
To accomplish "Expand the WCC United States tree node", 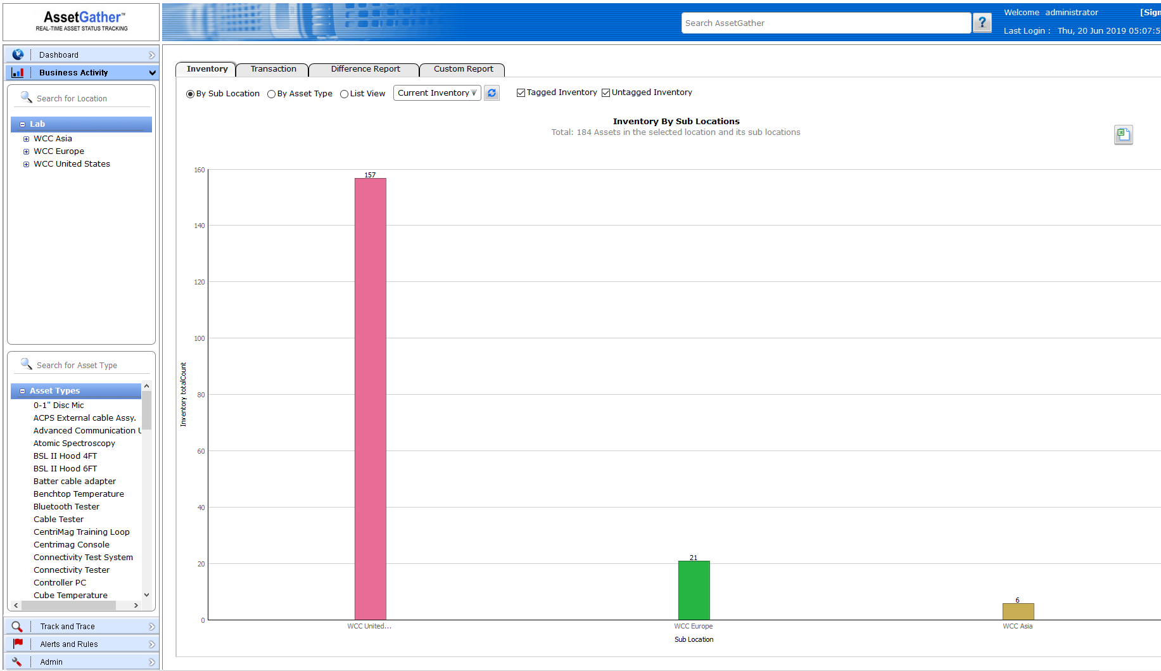I will tap(26, 164).
